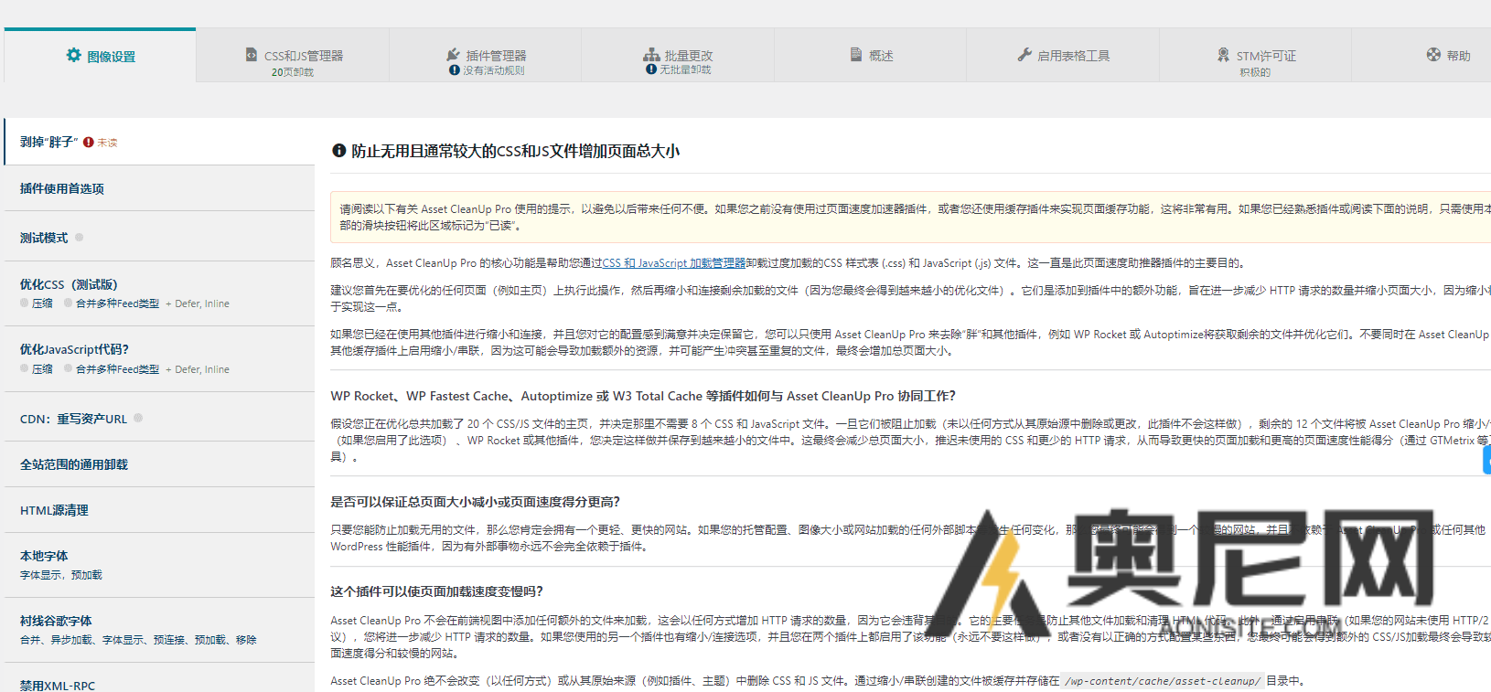Viewport: 1491px width, 692px height.
Task: Click the hierarchy icon beside 批量更改
Action: tap(651, 55)
